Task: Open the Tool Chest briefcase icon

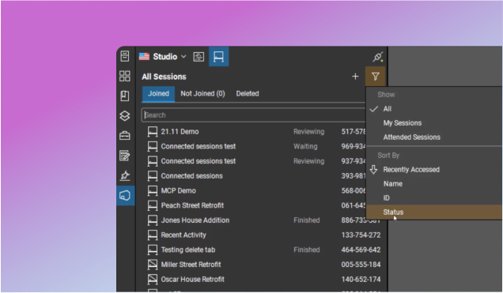Action: click(125, 136)
